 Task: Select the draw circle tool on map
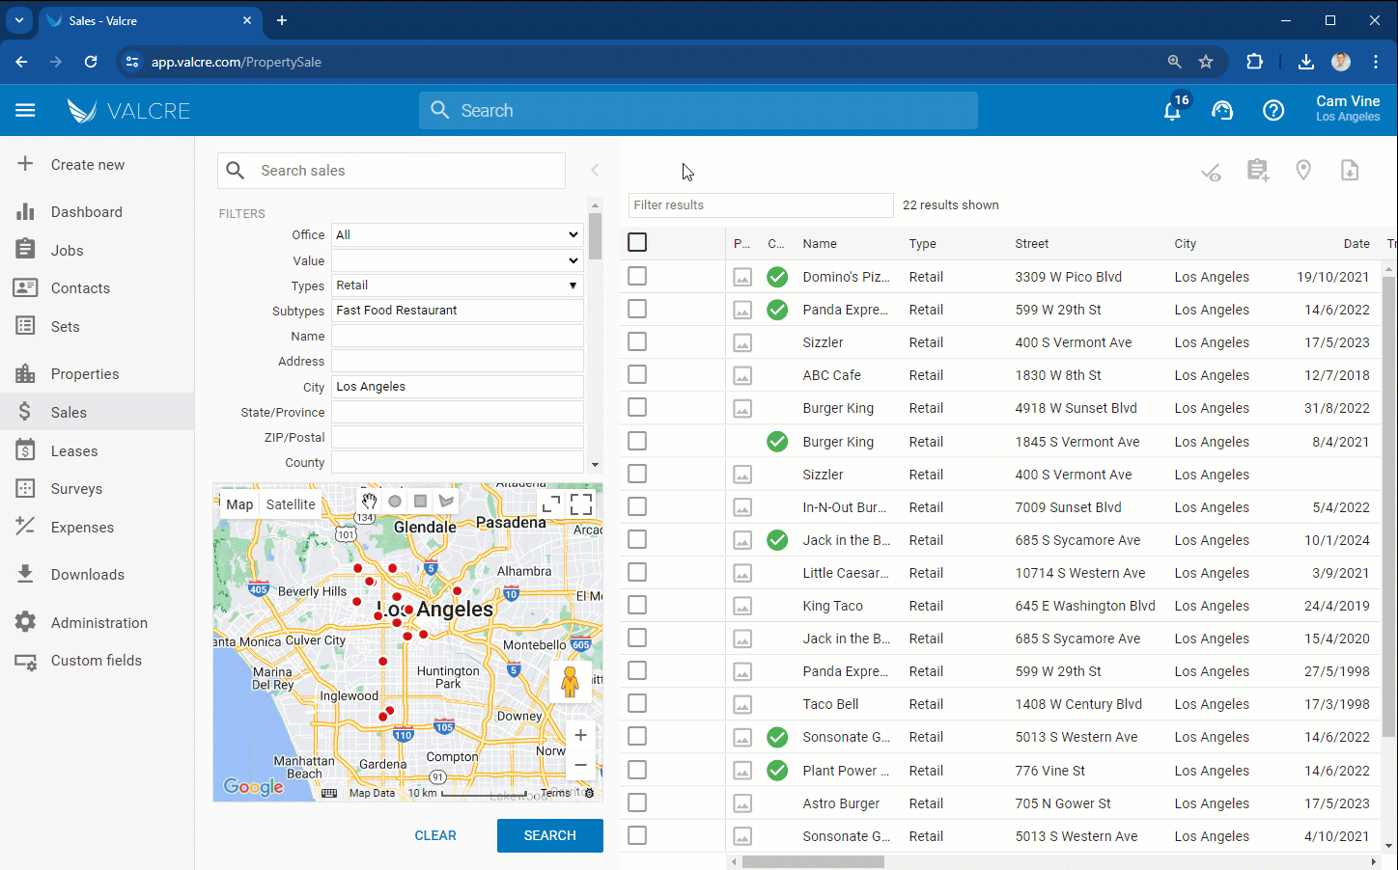tap(395, 501)
